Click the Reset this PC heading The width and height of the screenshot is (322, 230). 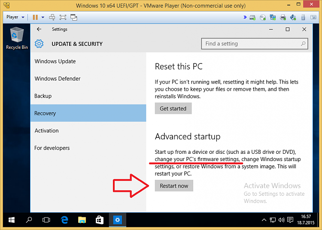click(179, 66)
